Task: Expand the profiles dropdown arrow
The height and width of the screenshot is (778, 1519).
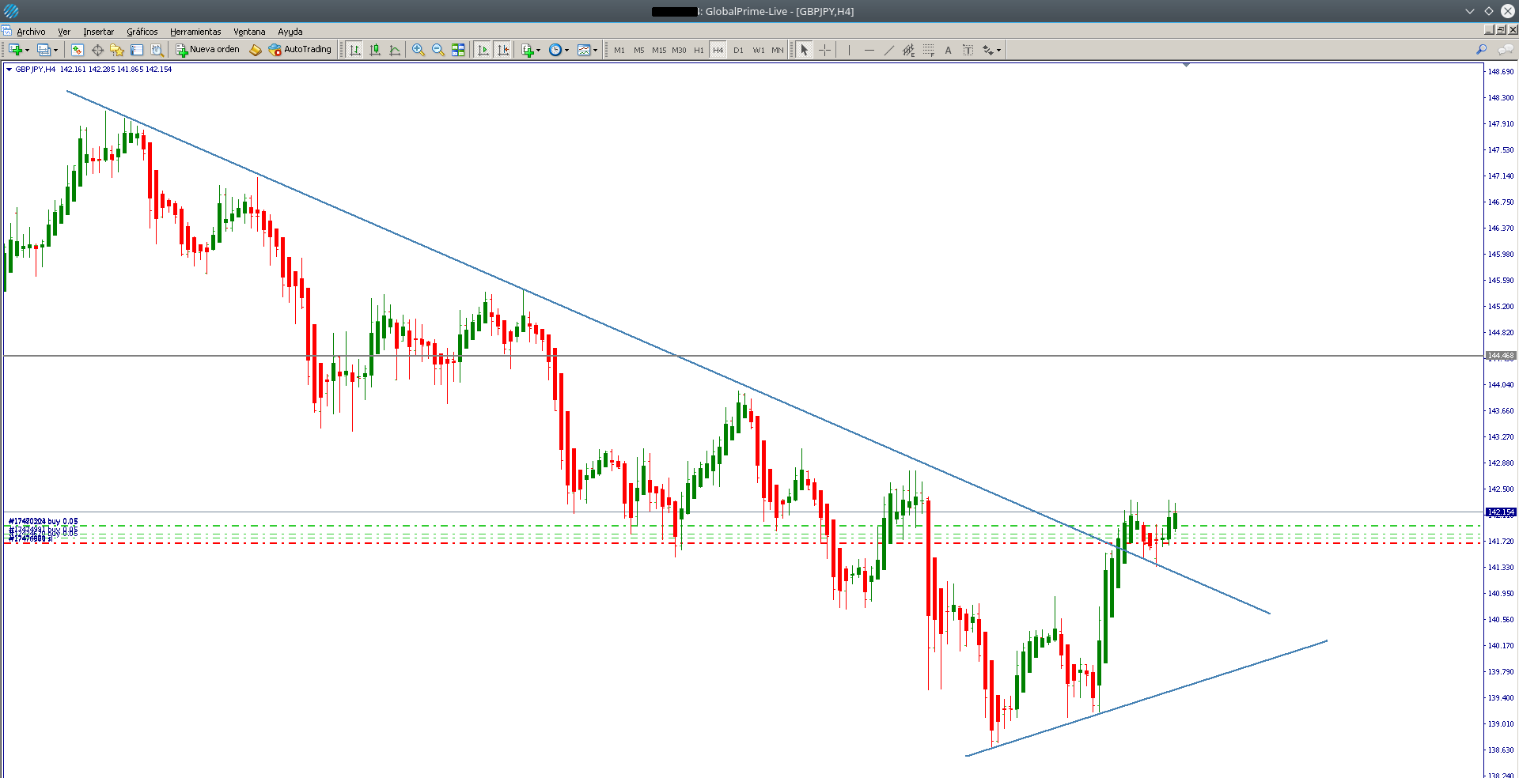Action: 55,50
